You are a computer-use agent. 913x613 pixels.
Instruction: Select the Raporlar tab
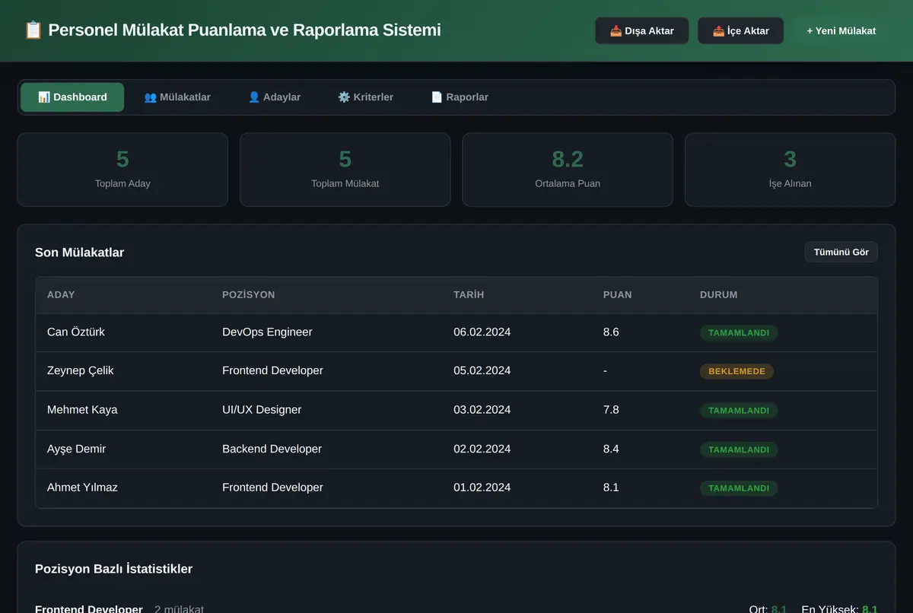(460, 97)
